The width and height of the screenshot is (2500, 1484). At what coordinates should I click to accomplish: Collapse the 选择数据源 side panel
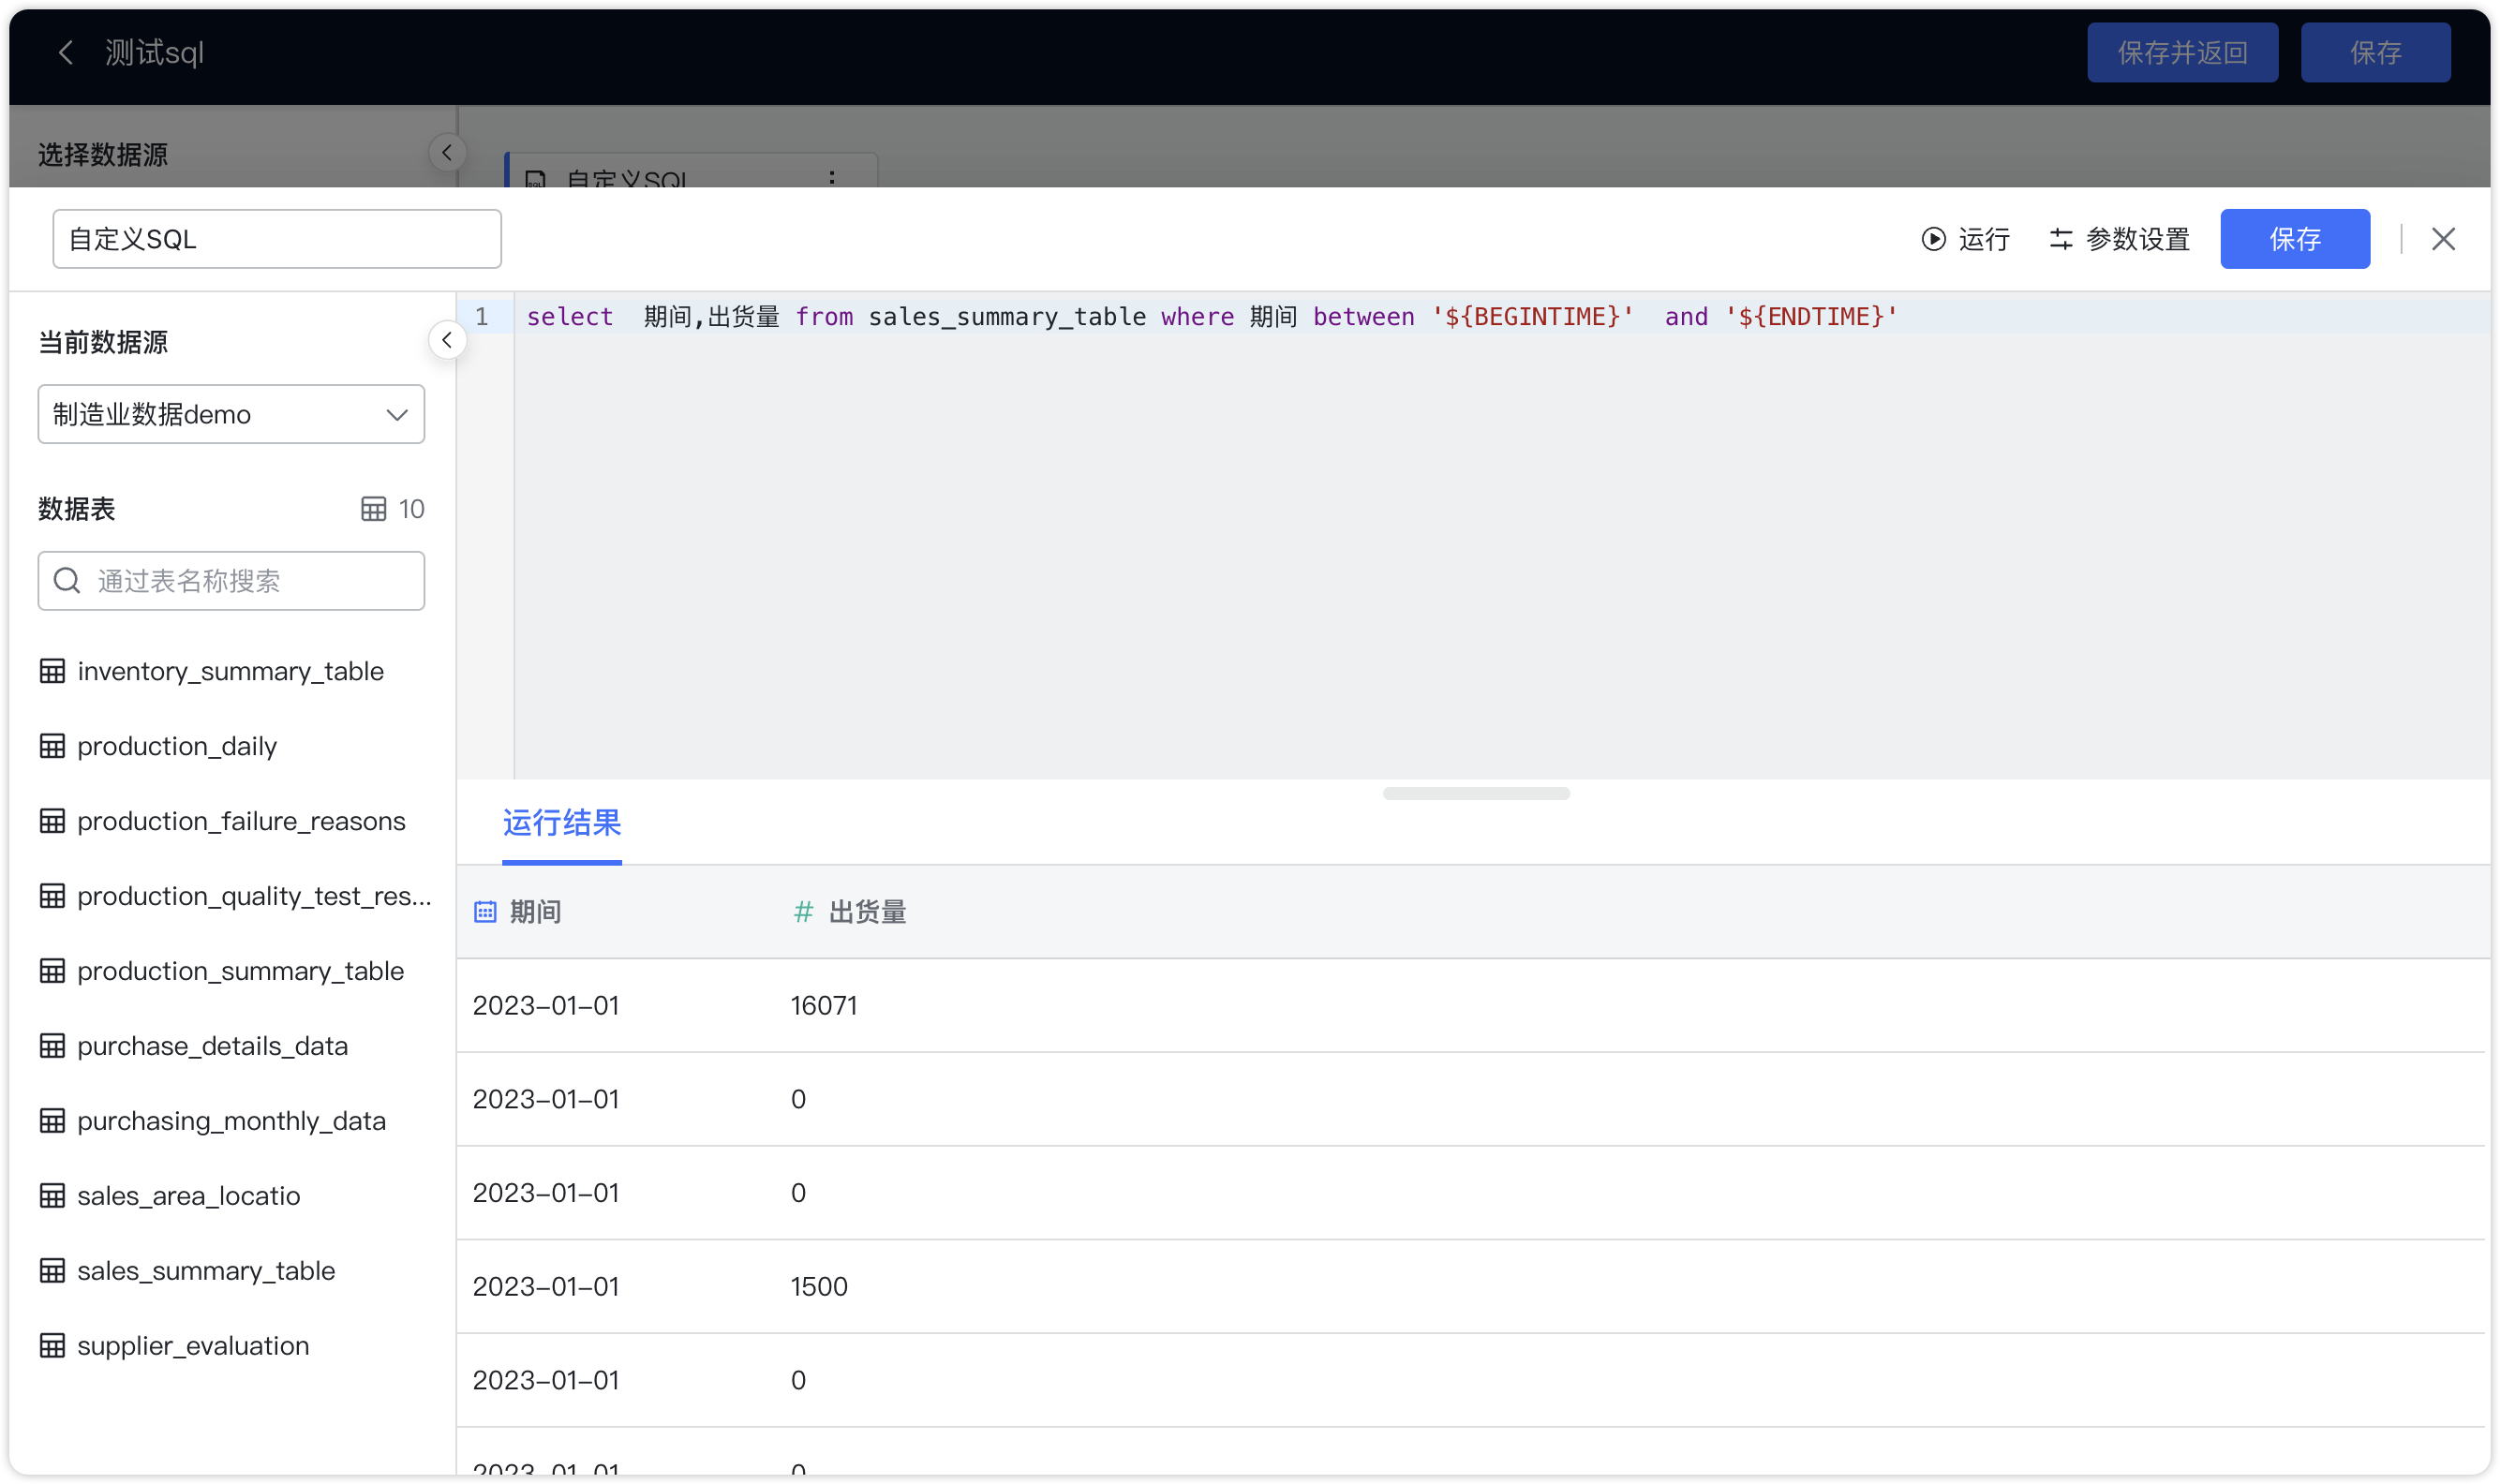click(447, 152)
